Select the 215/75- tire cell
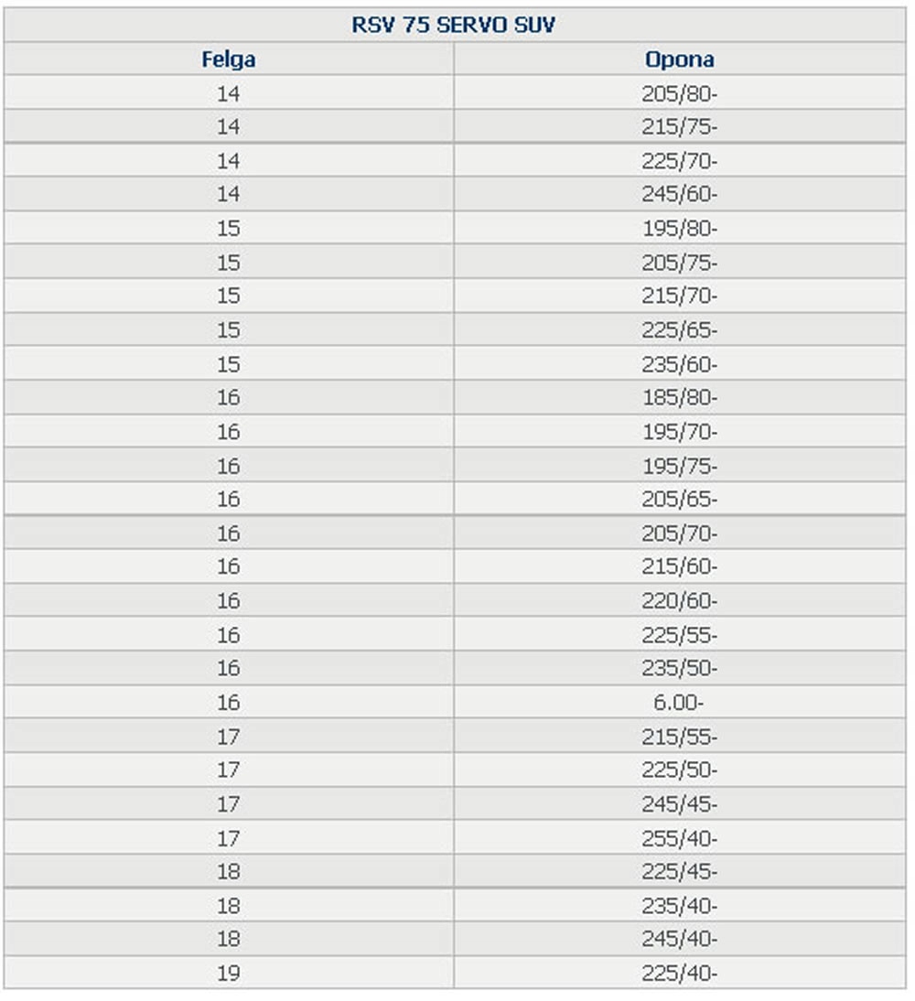Viewport: 915px width, 1001px height. click(x=679, y=127)
